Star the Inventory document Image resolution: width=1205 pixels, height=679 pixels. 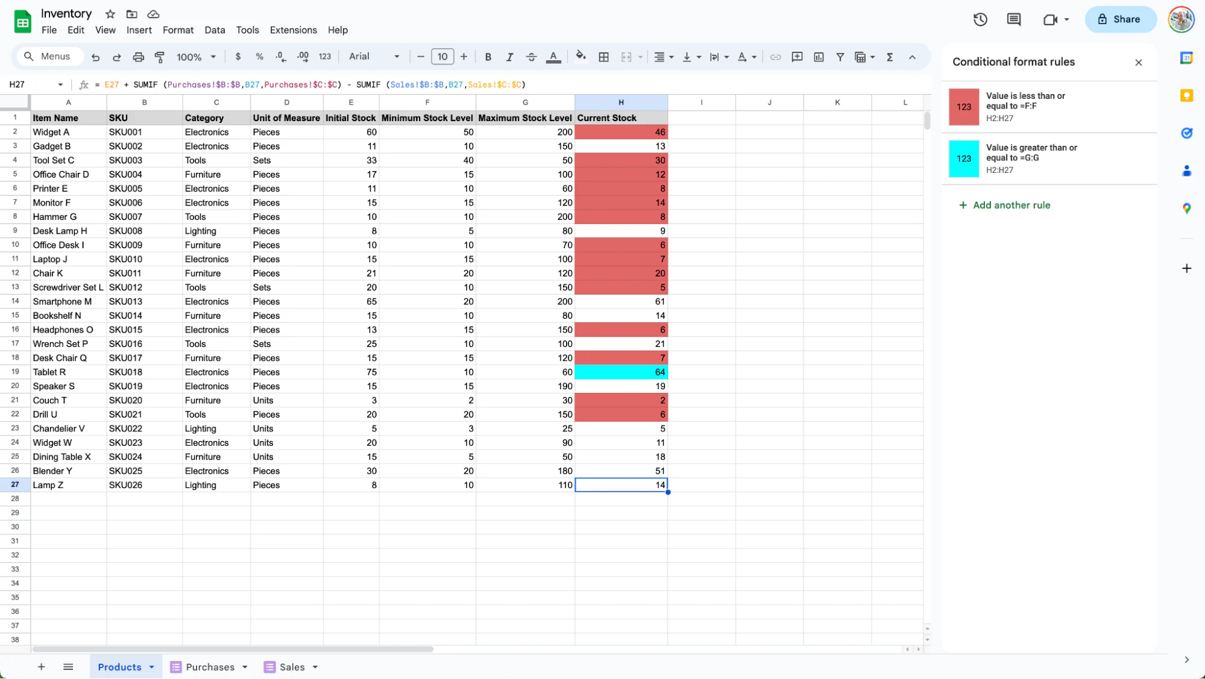110,14
